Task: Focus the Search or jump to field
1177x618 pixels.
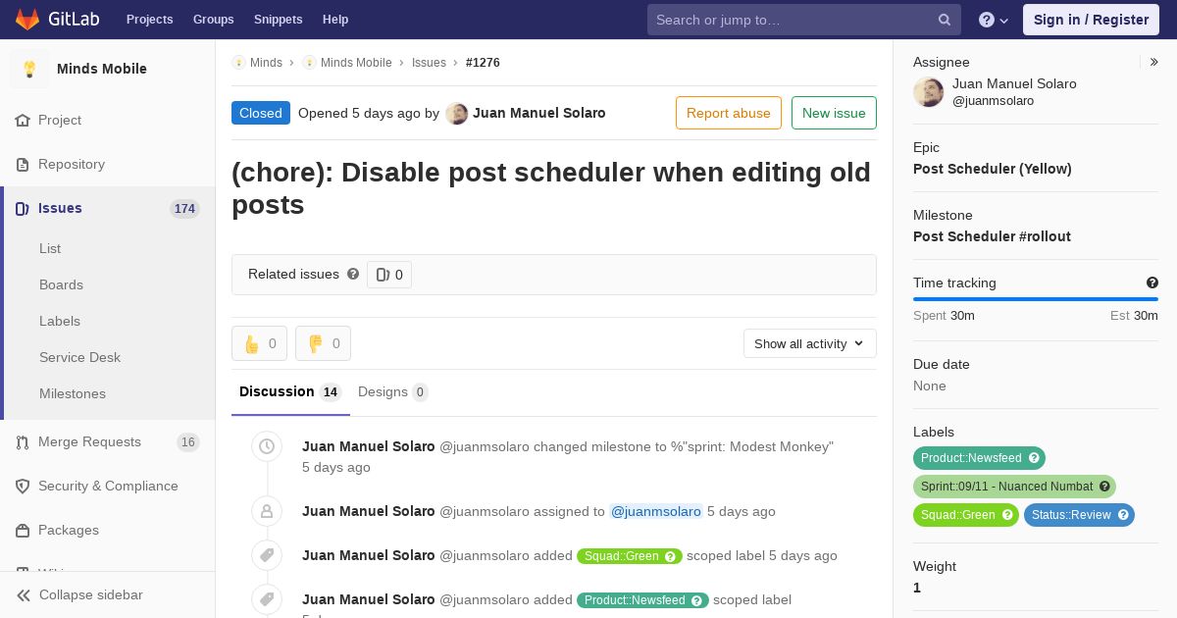Action: (x=803, y=20)
